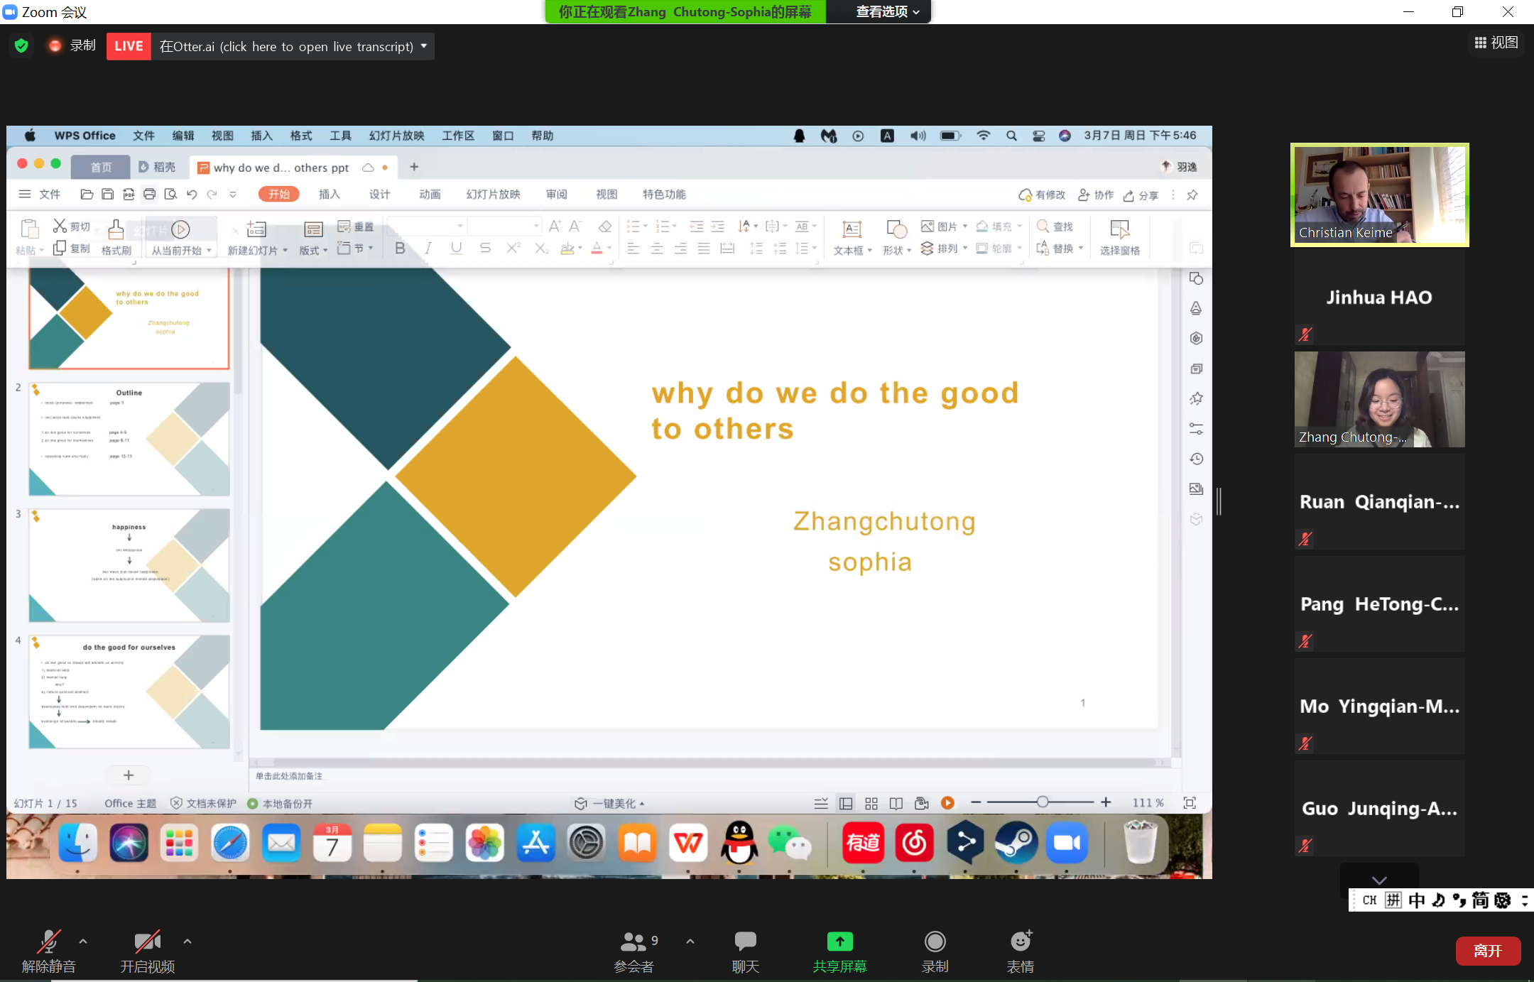Open view options (查看选项) dropdown
1534x982 pixels.
(x=887, y=11)
